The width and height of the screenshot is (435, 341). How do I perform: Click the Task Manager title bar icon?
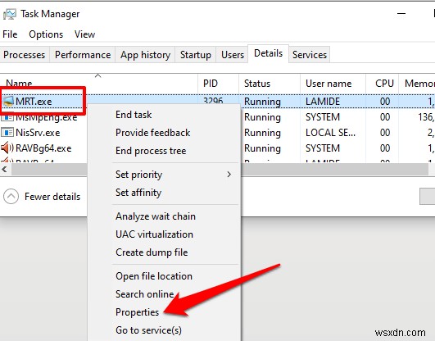(x=10, y=14)
